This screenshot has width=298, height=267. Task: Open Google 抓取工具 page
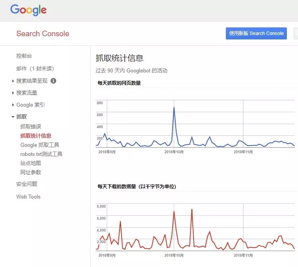40,145
